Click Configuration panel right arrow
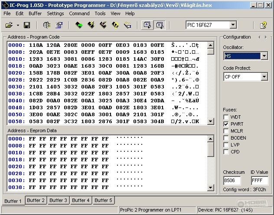Image resolution: width=274 pixels, height=215 pixels. click(266, 37)
